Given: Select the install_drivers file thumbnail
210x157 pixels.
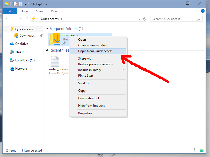Looking at the screenshot, I should pyautogui.click(x=55, y=61).
